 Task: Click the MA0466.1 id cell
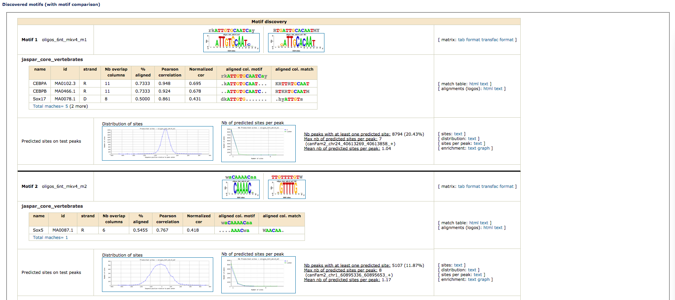pyautogui.click(x=65, y=91)
